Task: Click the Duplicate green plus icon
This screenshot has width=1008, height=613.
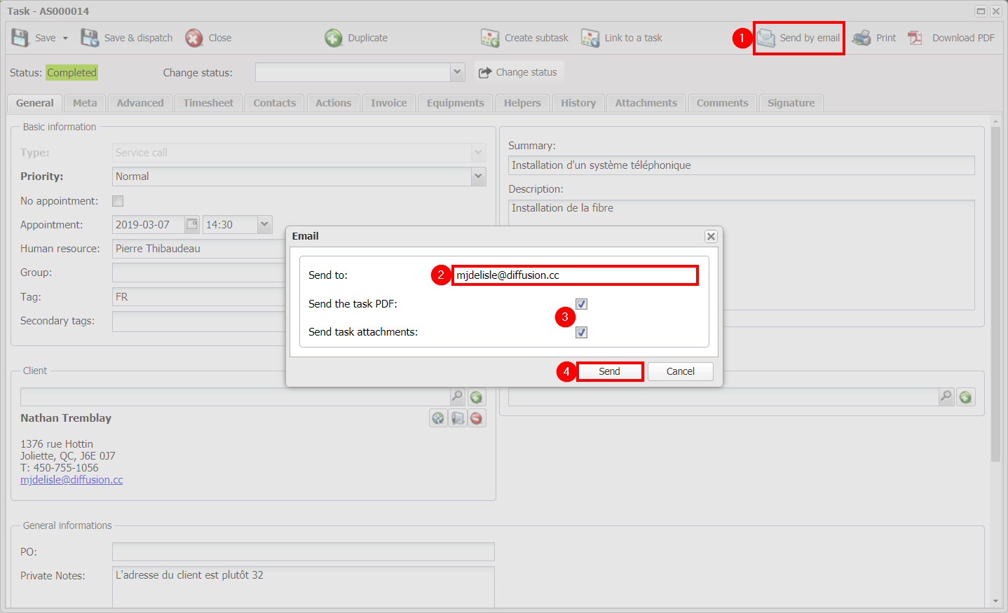Action: click(334, 38)
